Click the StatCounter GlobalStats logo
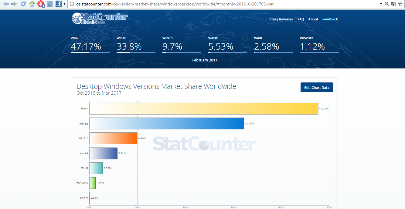Screen dimensions: 405x209 pos(100,18)
